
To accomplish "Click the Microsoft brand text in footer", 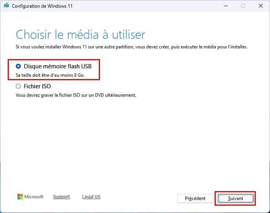I will pyautogui.click(x=34, y=197).
